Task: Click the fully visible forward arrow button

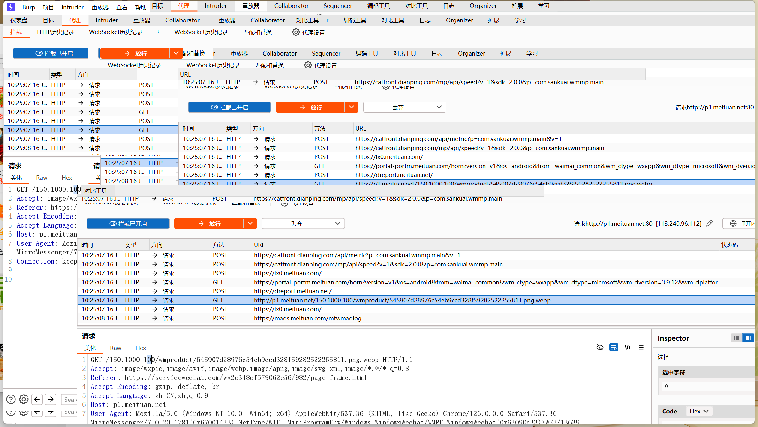Action: 51,399
